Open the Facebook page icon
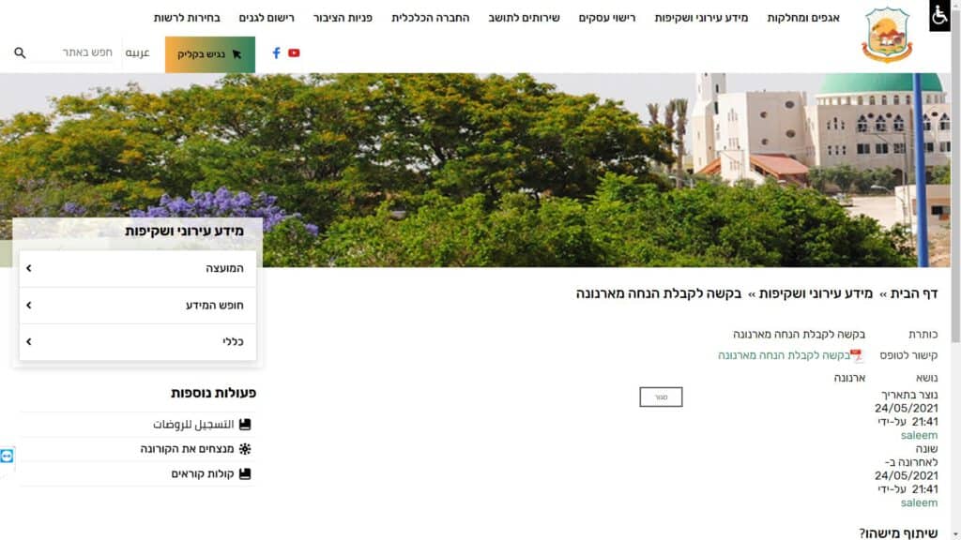The image size is (961, 540). [276, 53]
